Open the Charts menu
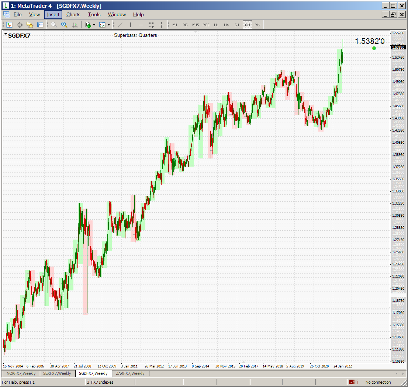The height and width of the screenshot is (387, 408). 73,14
